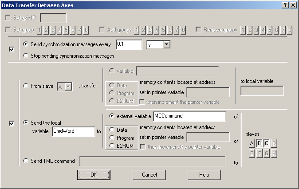Choose the Send TML command option

click(x=26, y=161)
